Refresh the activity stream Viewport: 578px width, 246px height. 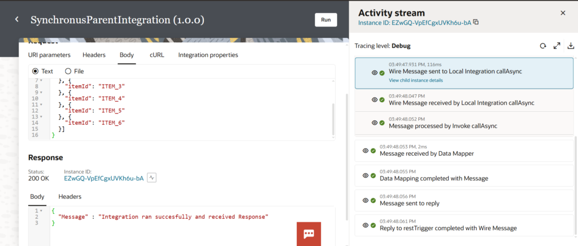point(543,46)
